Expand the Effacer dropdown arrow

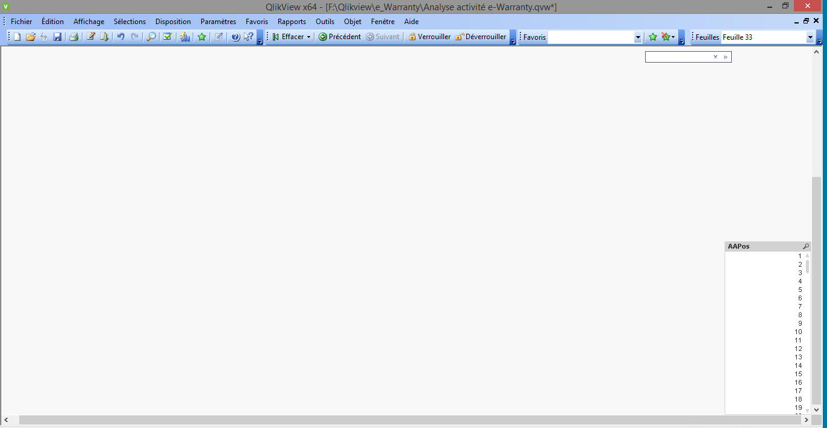click(308, 37)
